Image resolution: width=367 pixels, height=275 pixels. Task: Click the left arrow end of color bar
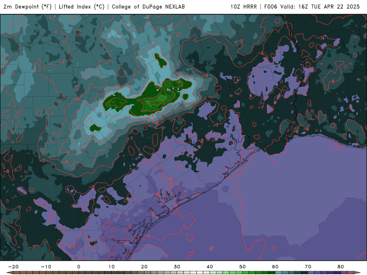point(9,273)
